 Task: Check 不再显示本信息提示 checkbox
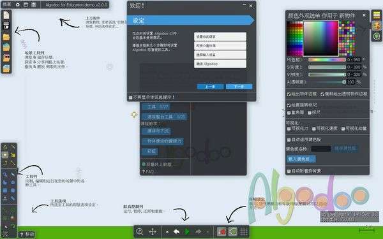(x=130, y=98)
